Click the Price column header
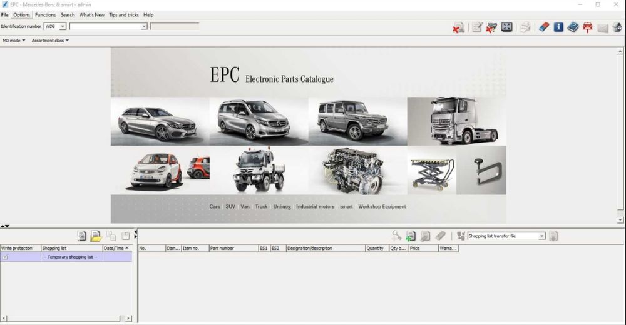Viewport: 626px width, 325px height. pos(423,248)
